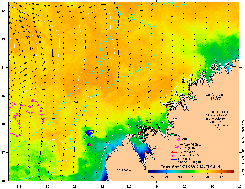Click the date label 30-Aug-2014
This screenshot has height=189, width=245.
point(216,95)
